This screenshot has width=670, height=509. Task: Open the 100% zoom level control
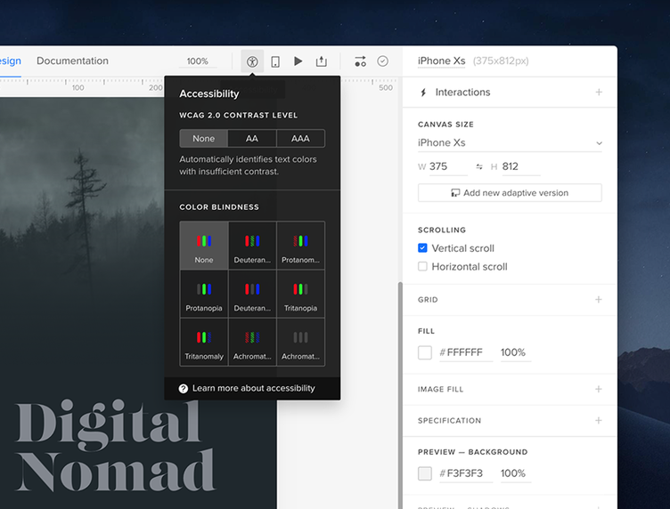tap(198, 61)
